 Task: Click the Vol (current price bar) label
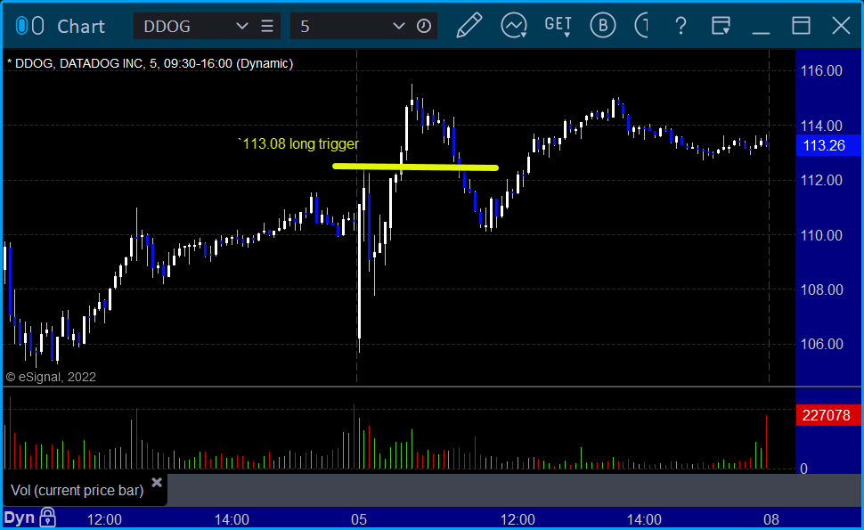pos(77,490)
